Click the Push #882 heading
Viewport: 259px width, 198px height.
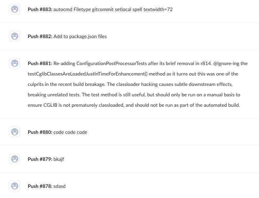[x=40, y=36]
